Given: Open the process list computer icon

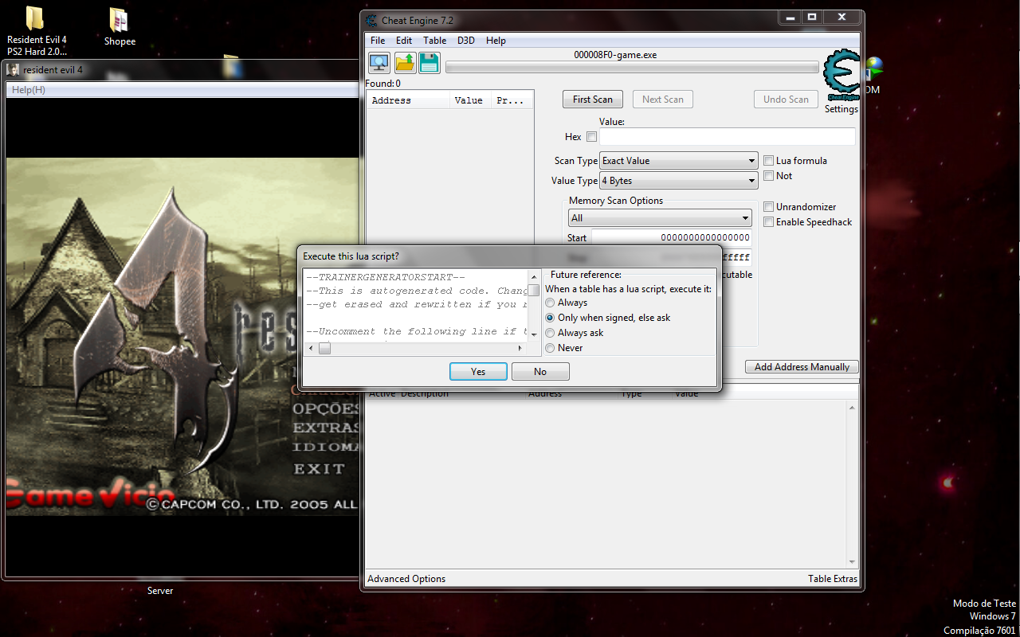Looking at the screenshot, I should coord(379,63).
